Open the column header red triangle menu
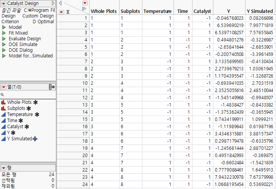The image size is (276, 189). point(85,3)
